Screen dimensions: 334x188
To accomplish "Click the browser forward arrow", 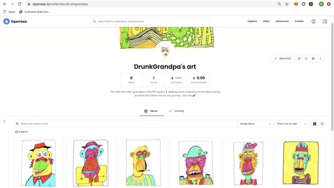I will 12,4.
